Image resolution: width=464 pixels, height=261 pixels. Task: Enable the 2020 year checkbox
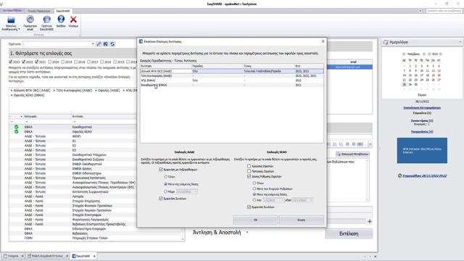pyautogui.click(x=50, y=62)
